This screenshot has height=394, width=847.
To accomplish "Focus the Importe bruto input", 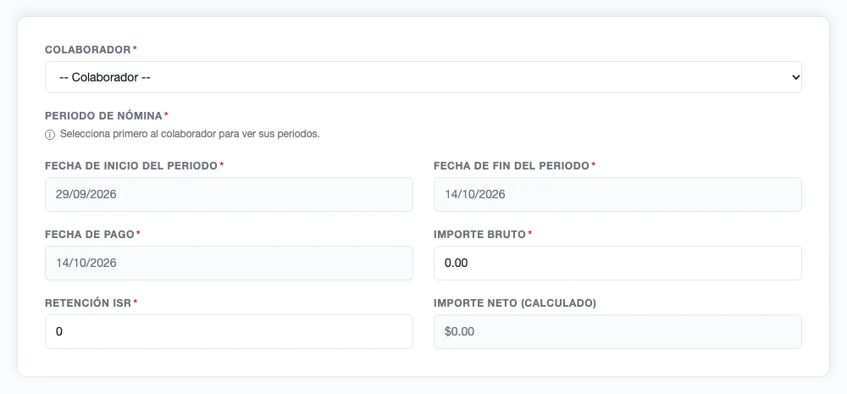I will [617, 263].
